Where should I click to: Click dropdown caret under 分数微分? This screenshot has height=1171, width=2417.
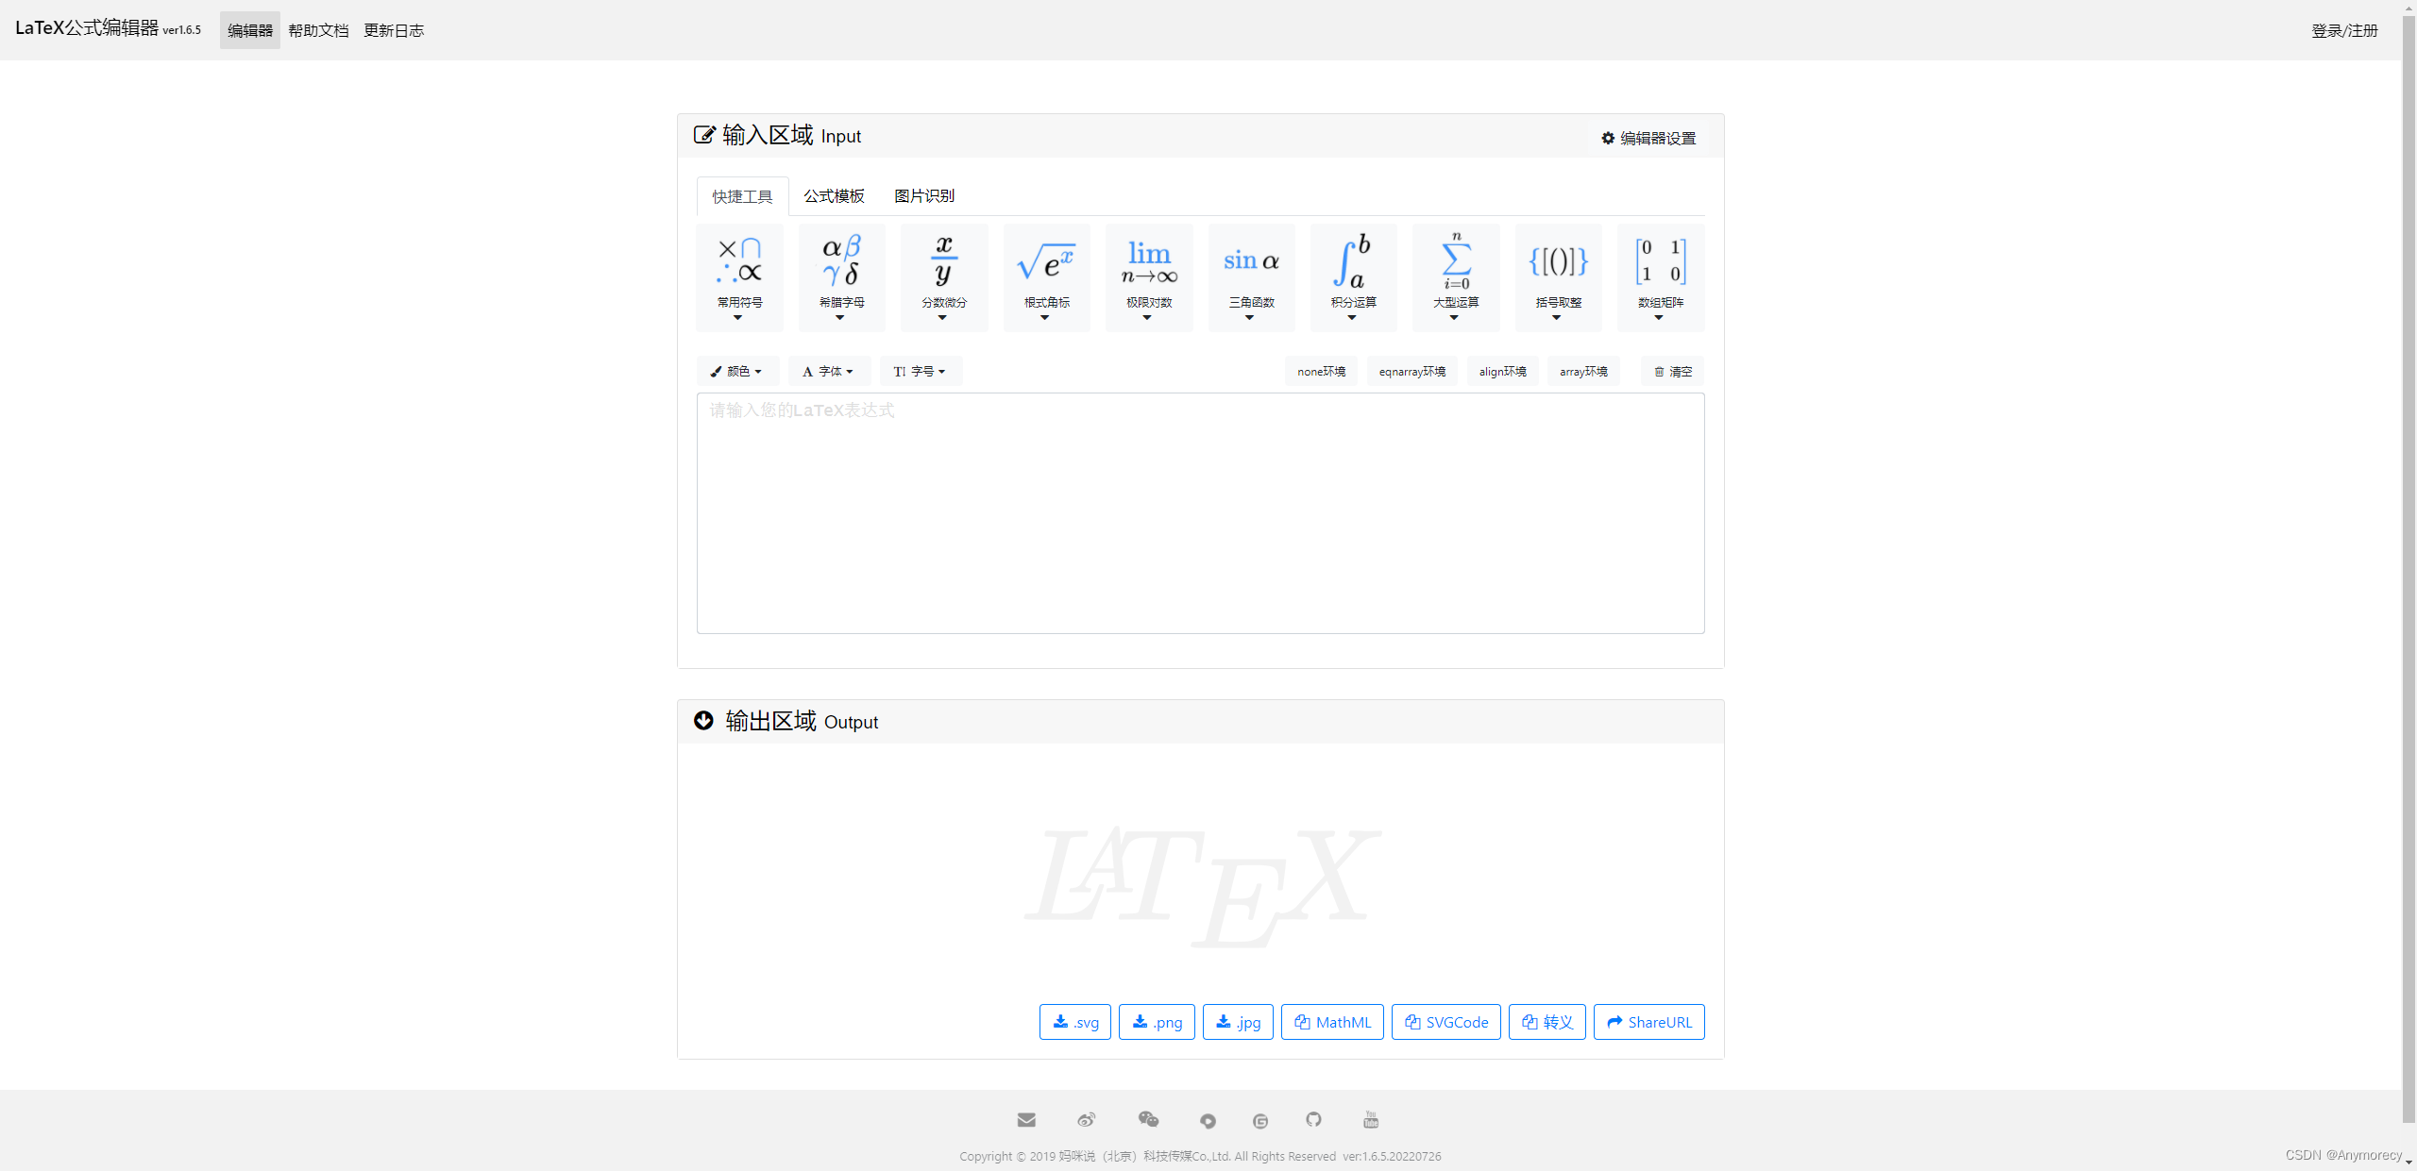point(942,318)
